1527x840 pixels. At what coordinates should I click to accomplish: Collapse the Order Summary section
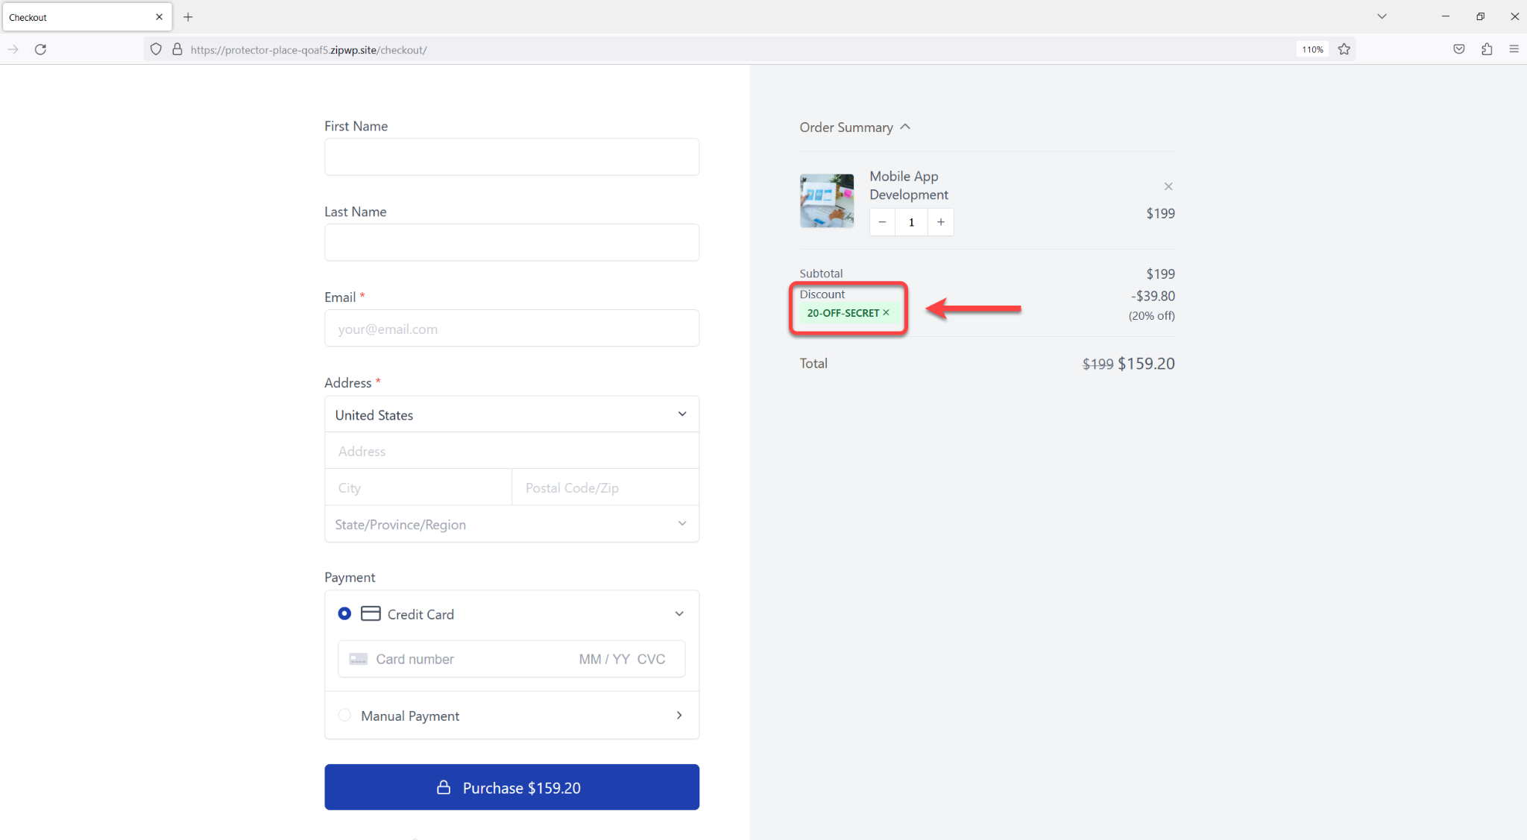905,127
